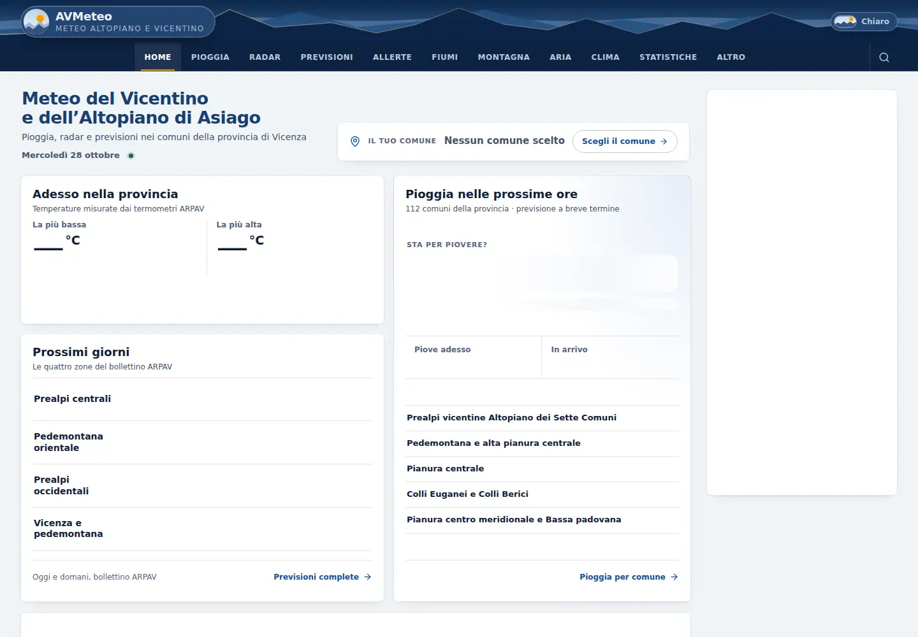Select the Vicenza e pedemontana row
The image size is (918, 637).
pos(202,529)
